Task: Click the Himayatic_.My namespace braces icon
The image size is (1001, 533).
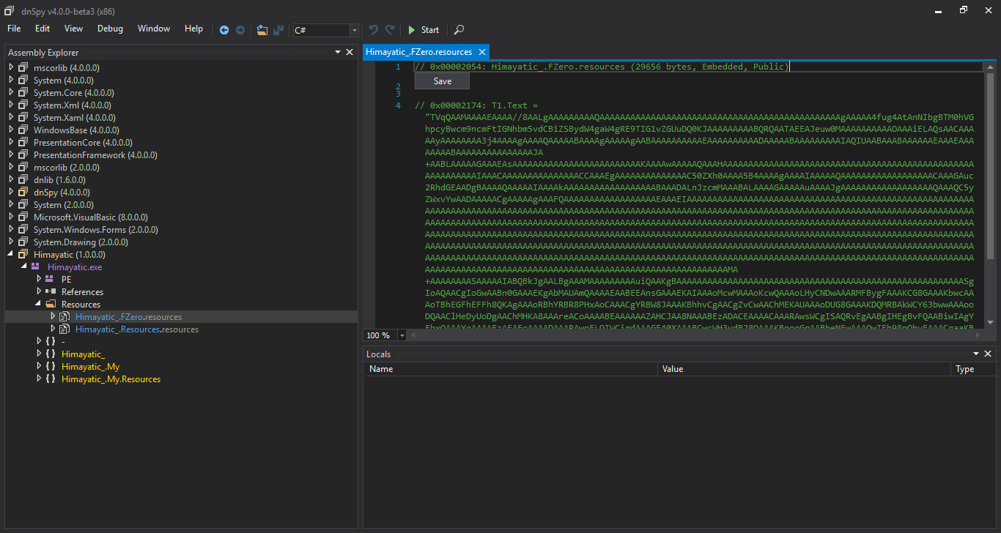Action: click(50, 367)
